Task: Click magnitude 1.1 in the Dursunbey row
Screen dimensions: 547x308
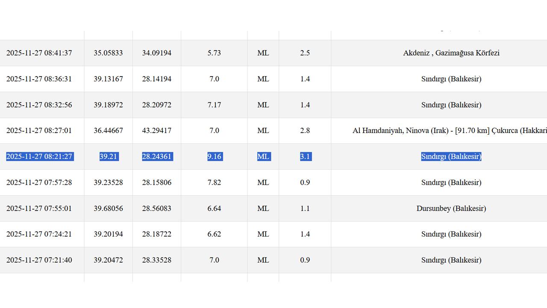Action: pyautogui.click(x=305, y=209)
